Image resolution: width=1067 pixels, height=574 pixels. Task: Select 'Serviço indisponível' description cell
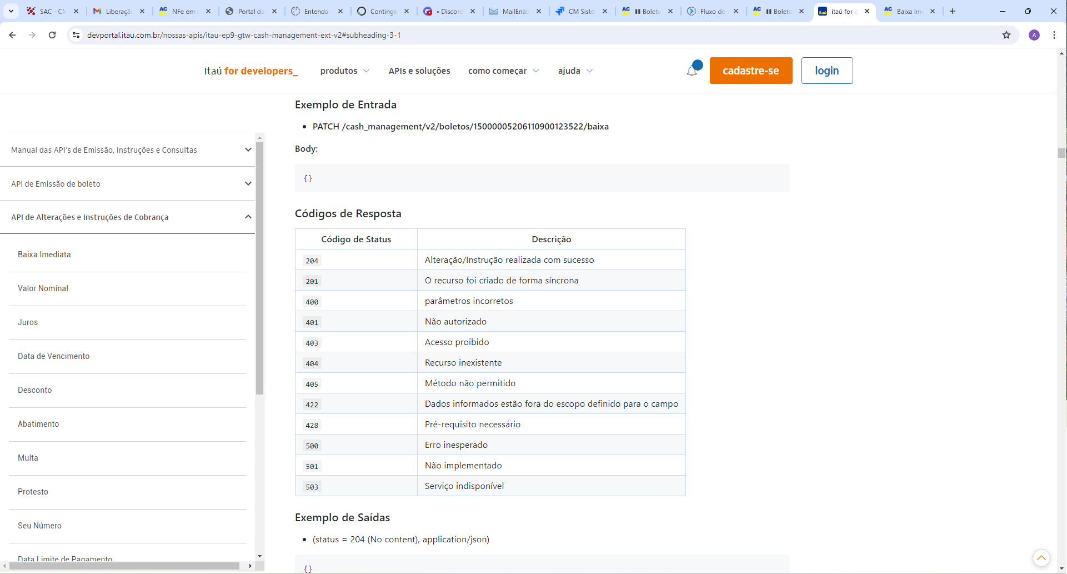pos(552,486)
